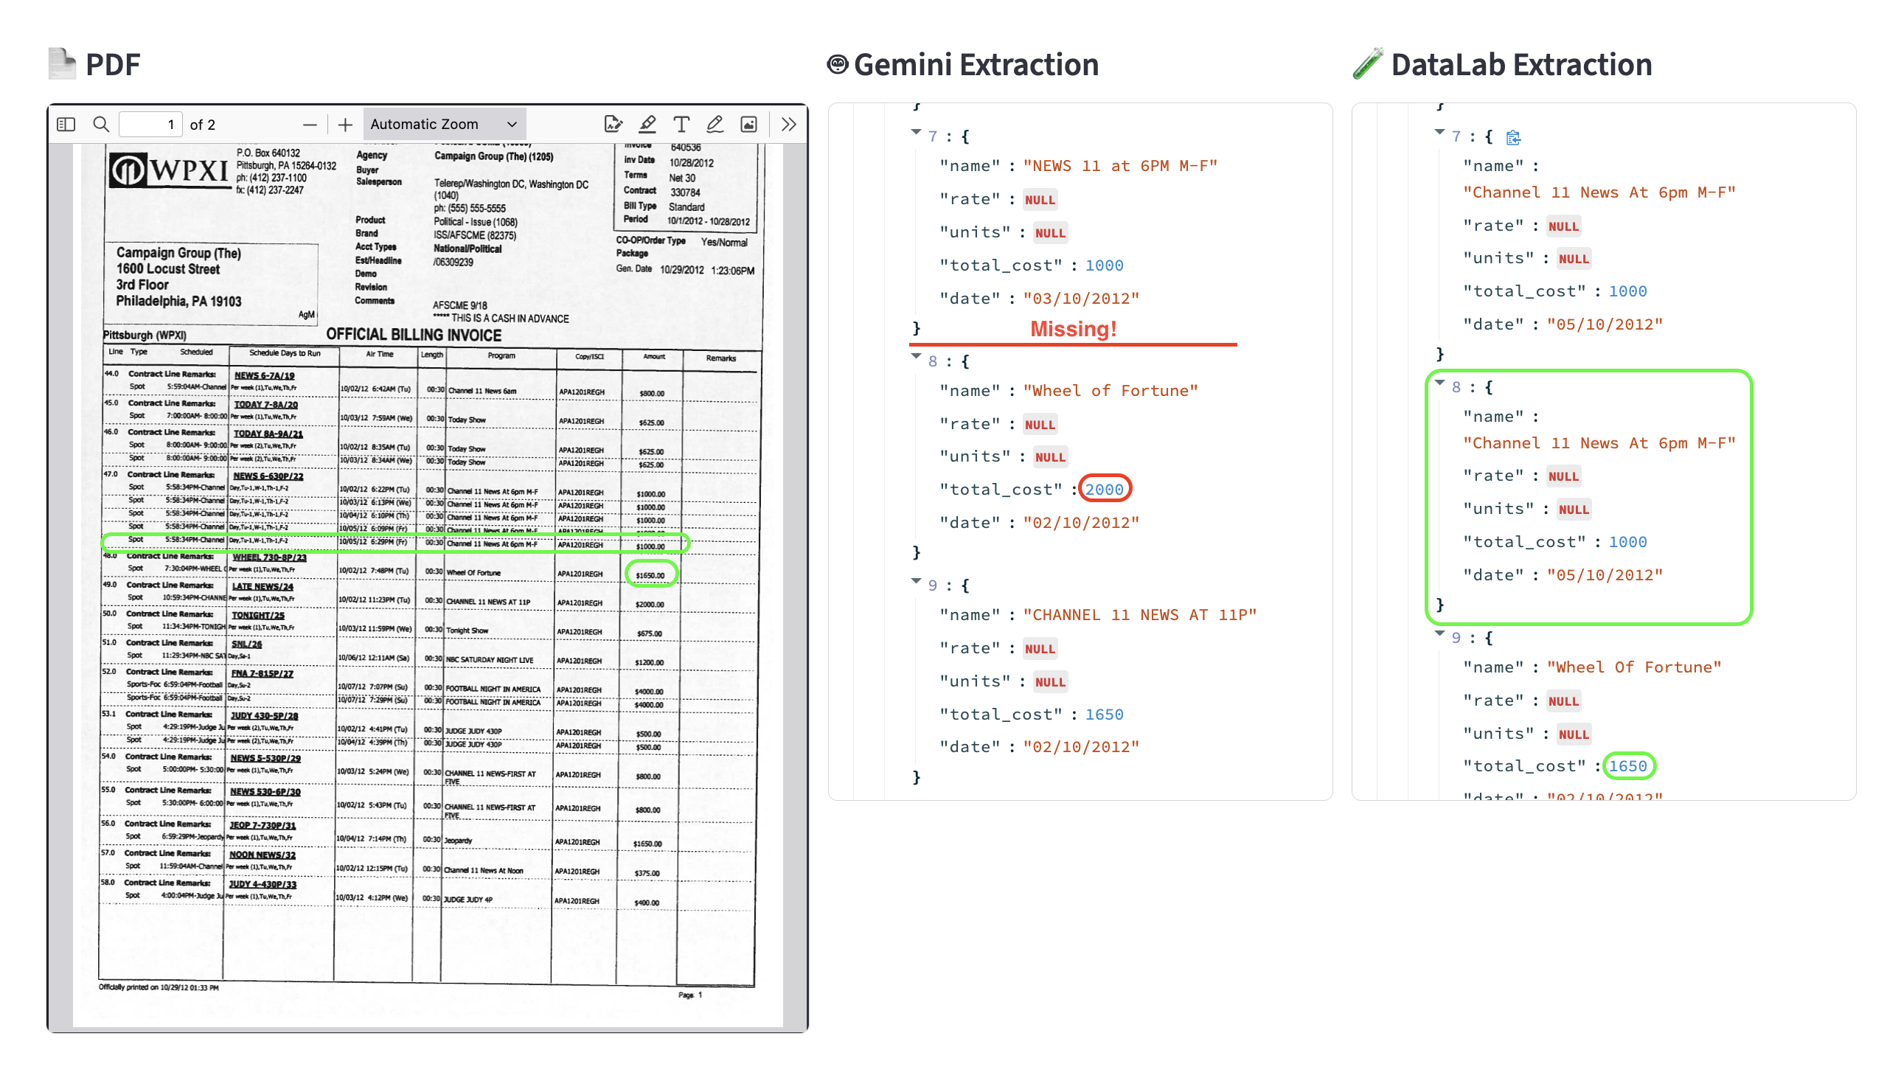
Task: Collapse item 9 in Gemini Extraction
Action: tap(916, 581)
